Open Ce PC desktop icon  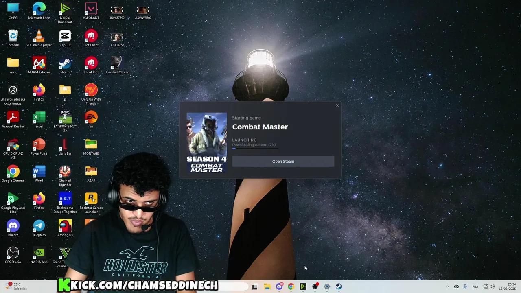[x=13, y=11]
